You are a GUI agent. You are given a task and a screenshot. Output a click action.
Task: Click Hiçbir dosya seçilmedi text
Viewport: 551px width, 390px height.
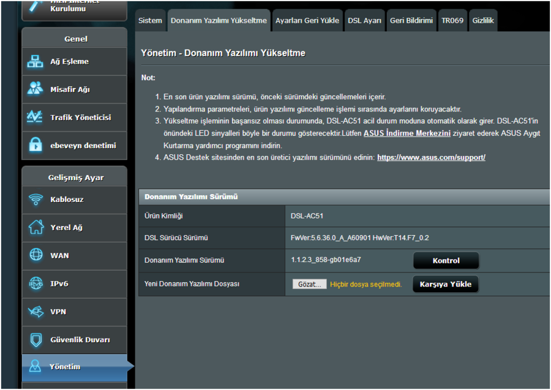(x=366, y=285)
